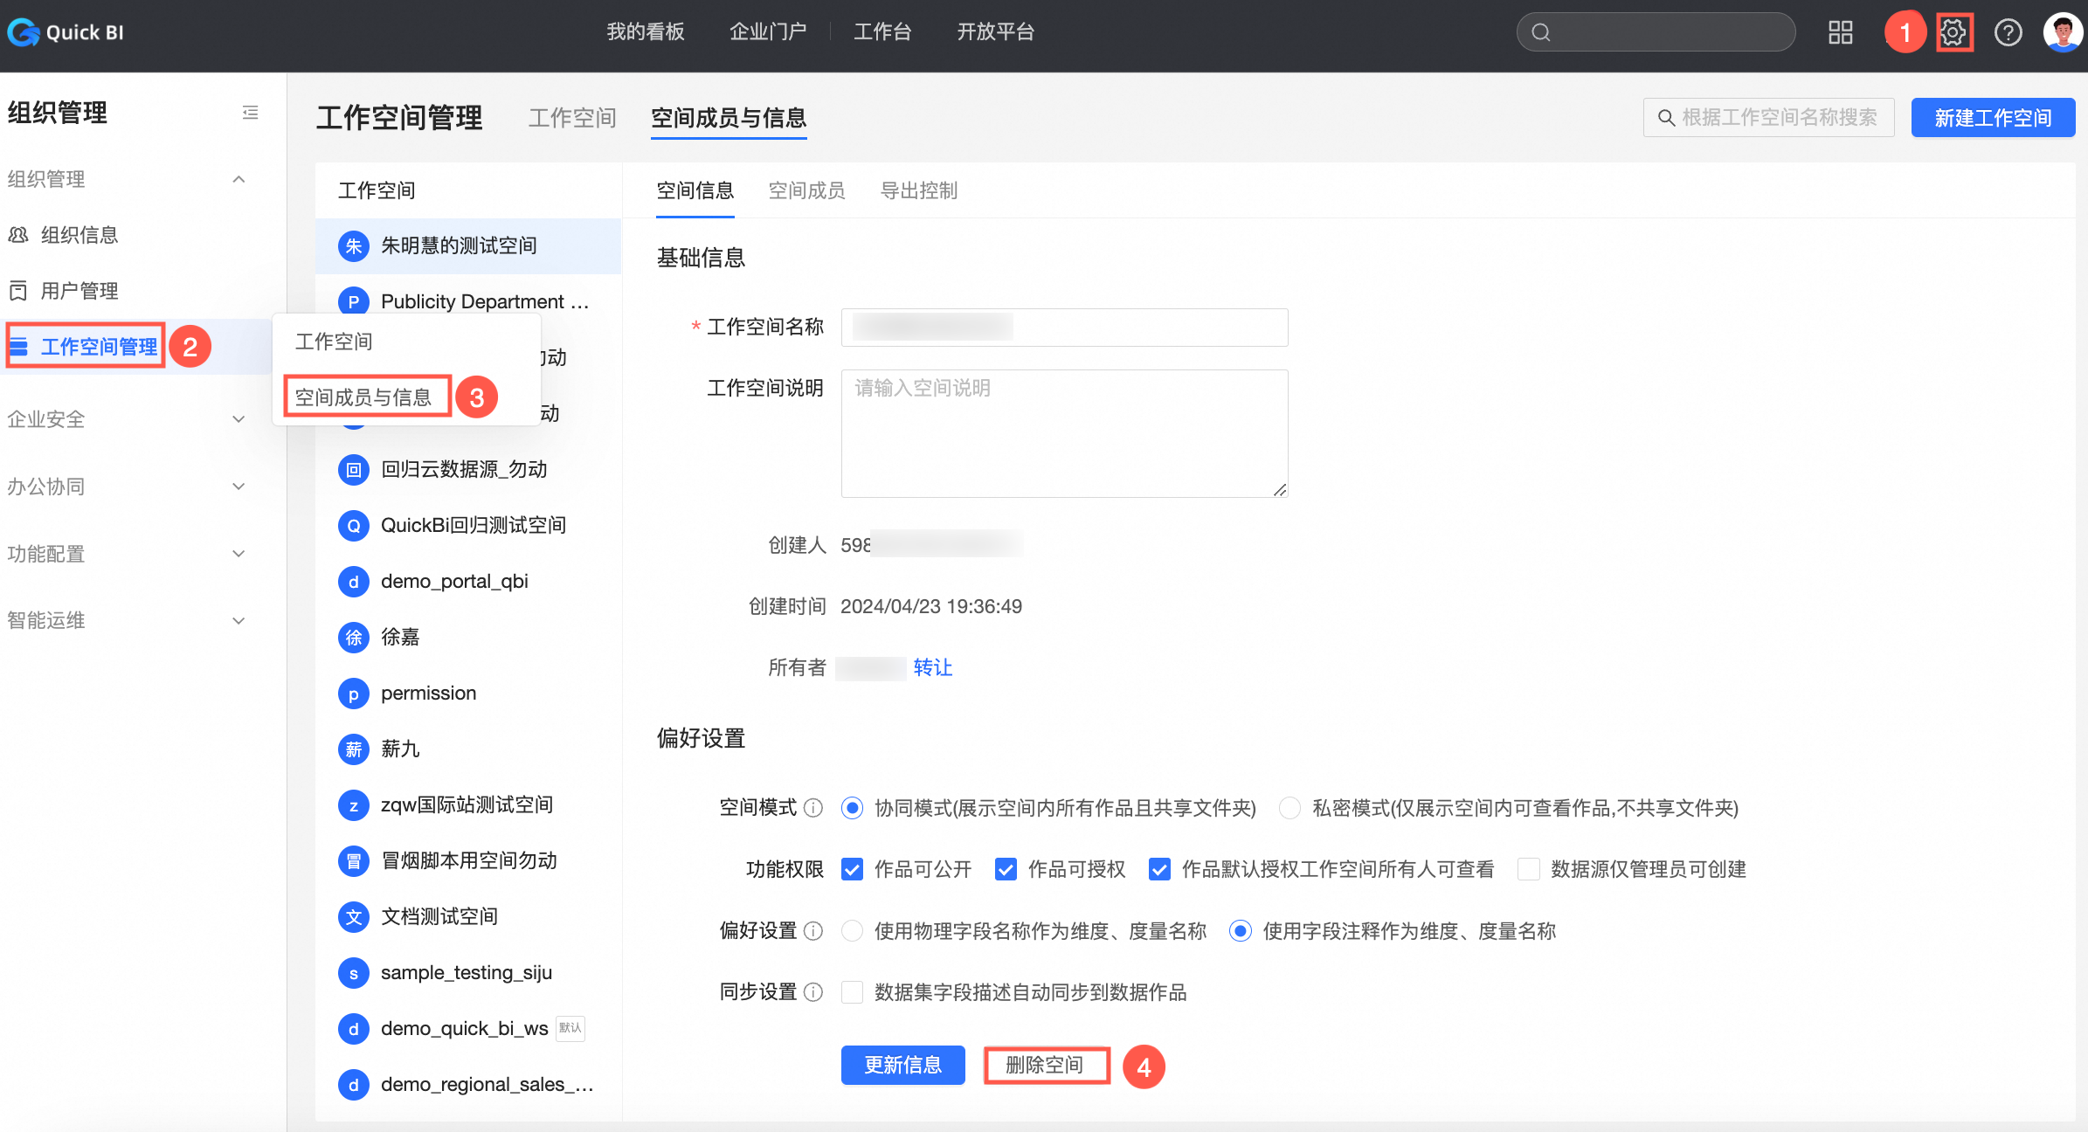Open 企业门户 in top navigation
Viewport: 2088px width, 1132px height.
[768, 32]
